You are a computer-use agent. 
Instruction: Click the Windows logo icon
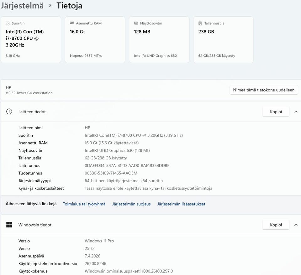(x=9, y=225)
